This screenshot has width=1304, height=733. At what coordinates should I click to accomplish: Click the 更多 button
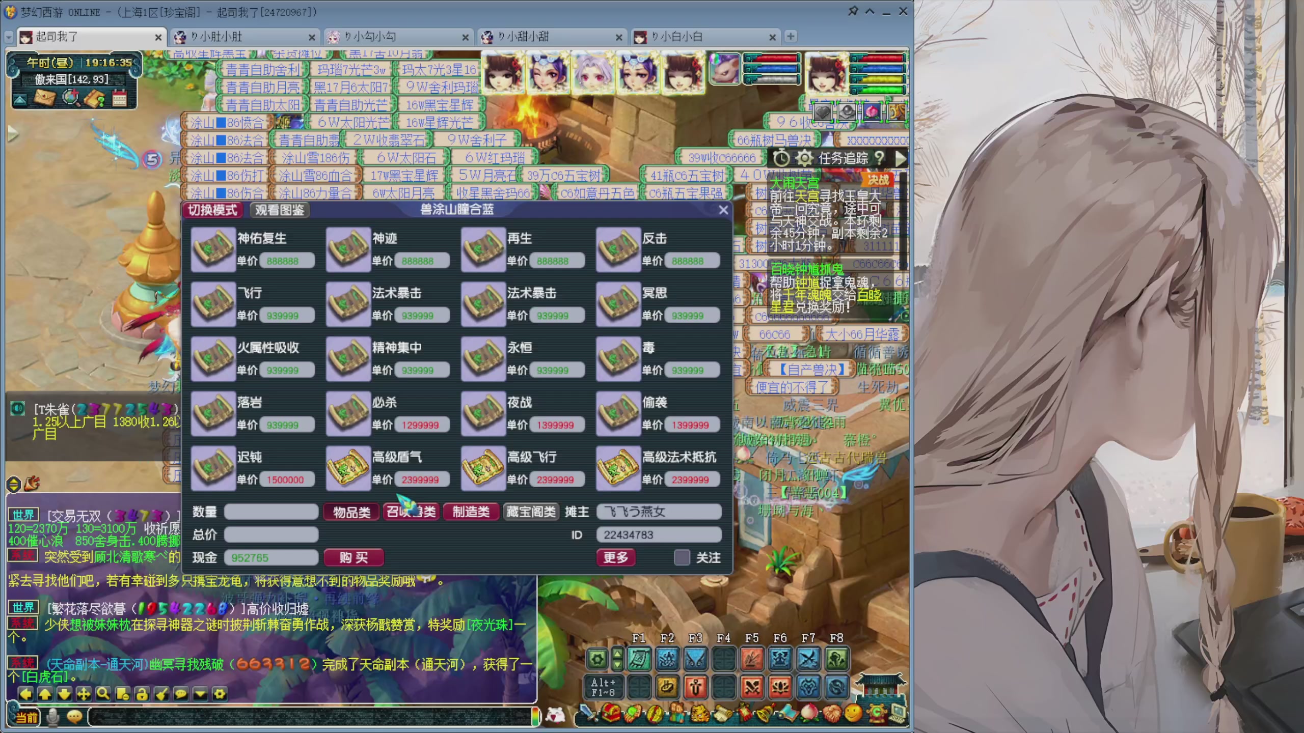point(615,557)
